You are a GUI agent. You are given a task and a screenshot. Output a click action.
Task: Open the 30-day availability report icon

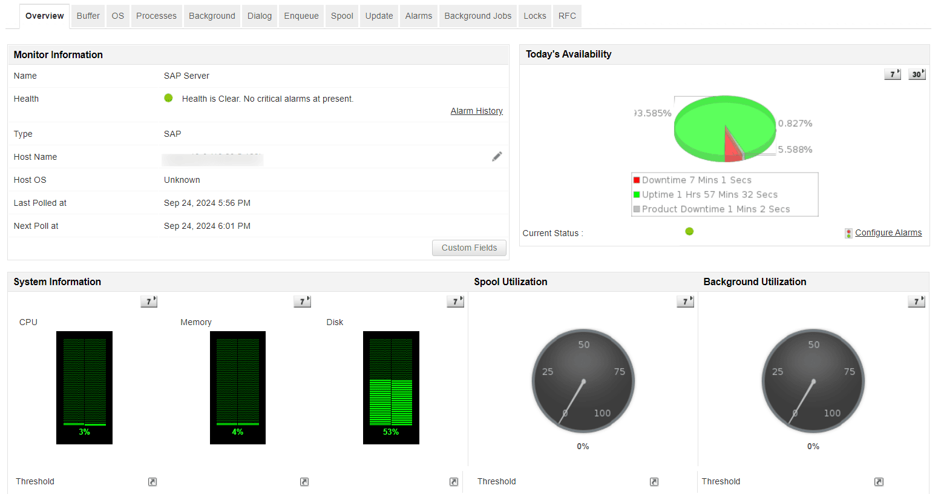tap(917, 73)
